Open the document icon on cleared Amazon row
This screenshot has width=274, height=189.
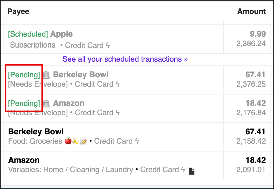192,171
